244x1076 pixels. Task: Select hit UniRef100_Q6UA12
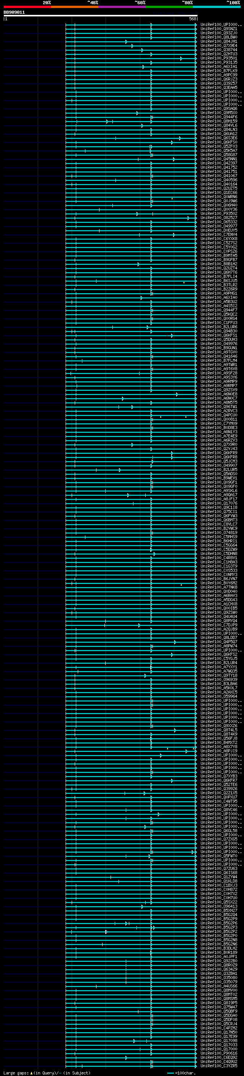tap(219, 134)
